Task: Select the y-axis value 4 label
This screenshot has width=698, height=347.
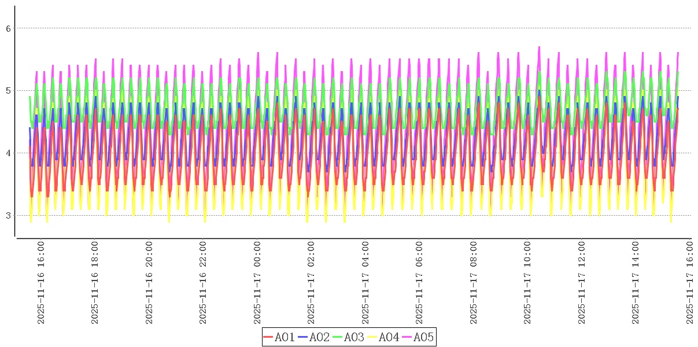Action: pyautogui.click(x=8, y=153)
